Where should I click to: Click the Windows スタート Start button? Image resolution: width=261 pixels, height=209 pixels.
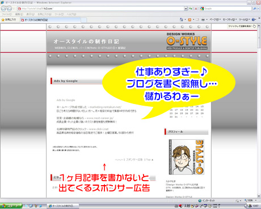[11, 206]
